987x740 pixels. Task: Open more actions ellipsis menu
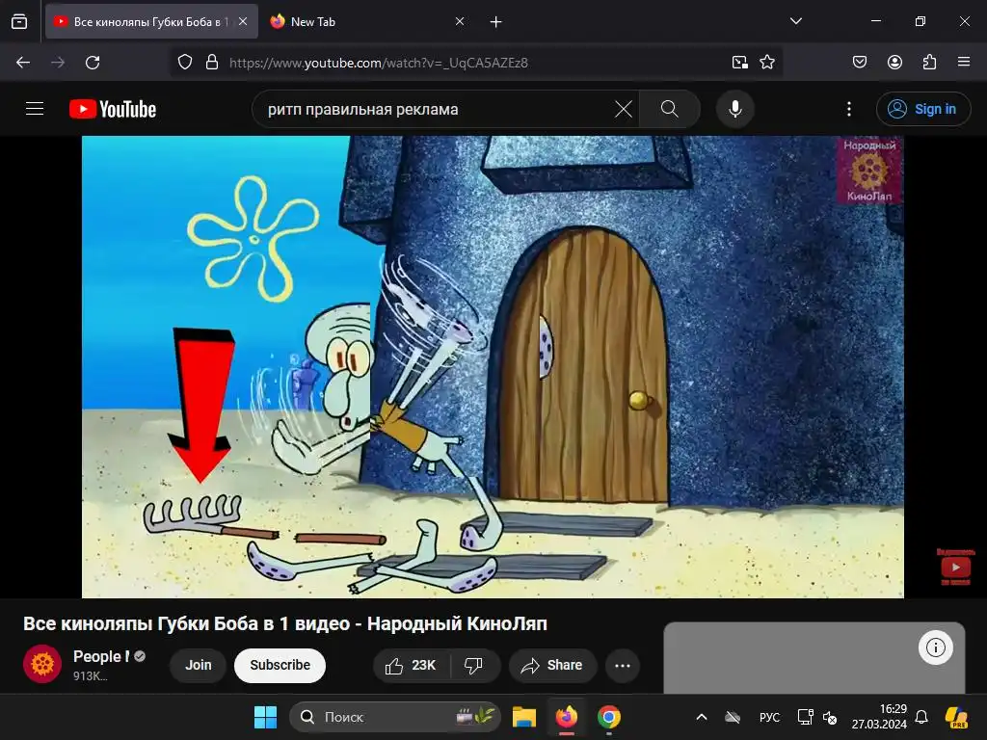pyautogui.click(x=623, y=665)
